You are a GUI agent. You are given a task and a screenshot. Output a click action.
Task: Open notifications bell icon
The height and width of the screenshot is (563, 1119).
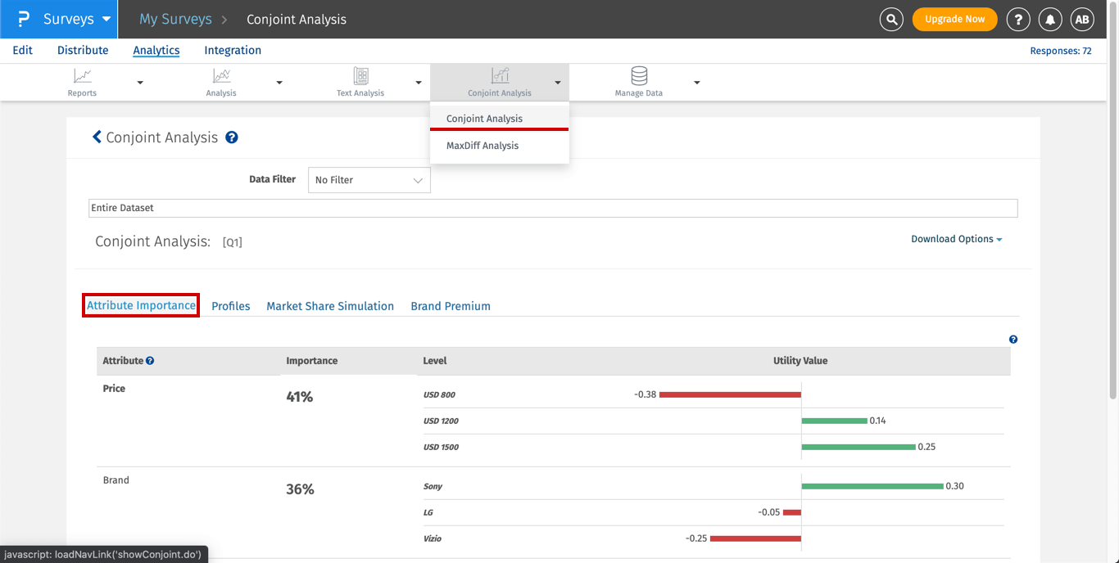click(x=1050, y=19)
